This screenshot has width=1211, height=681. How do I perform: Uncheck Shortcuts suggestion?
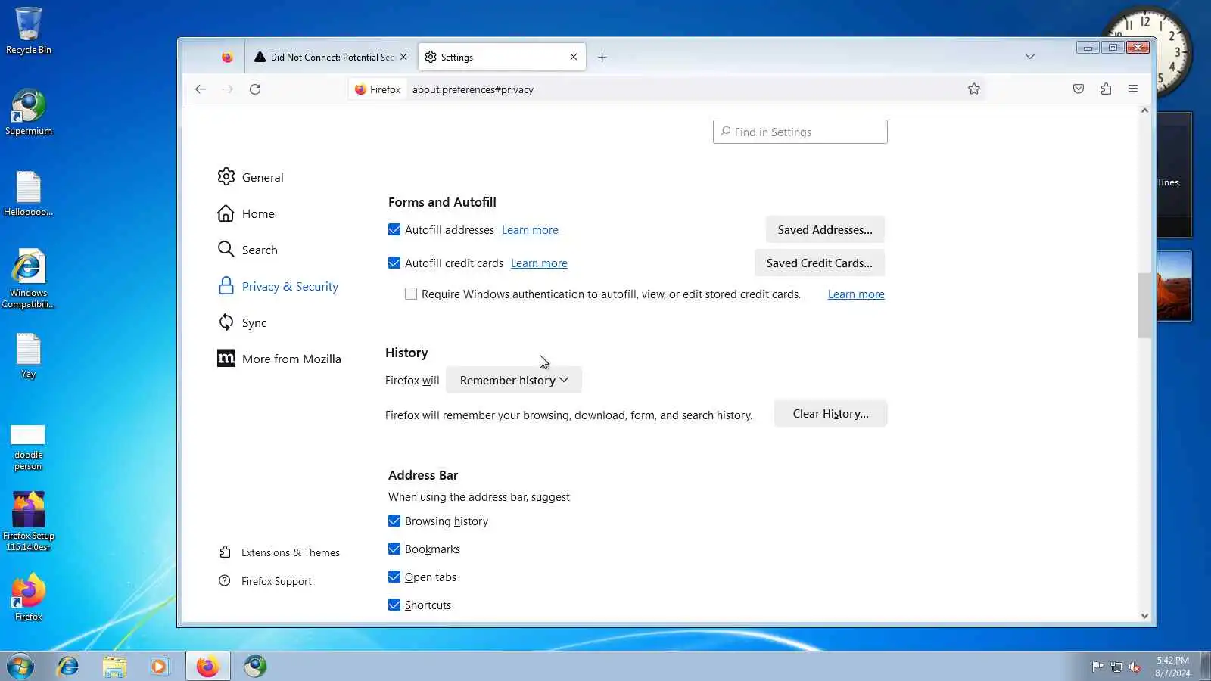(x=394, y=605)
